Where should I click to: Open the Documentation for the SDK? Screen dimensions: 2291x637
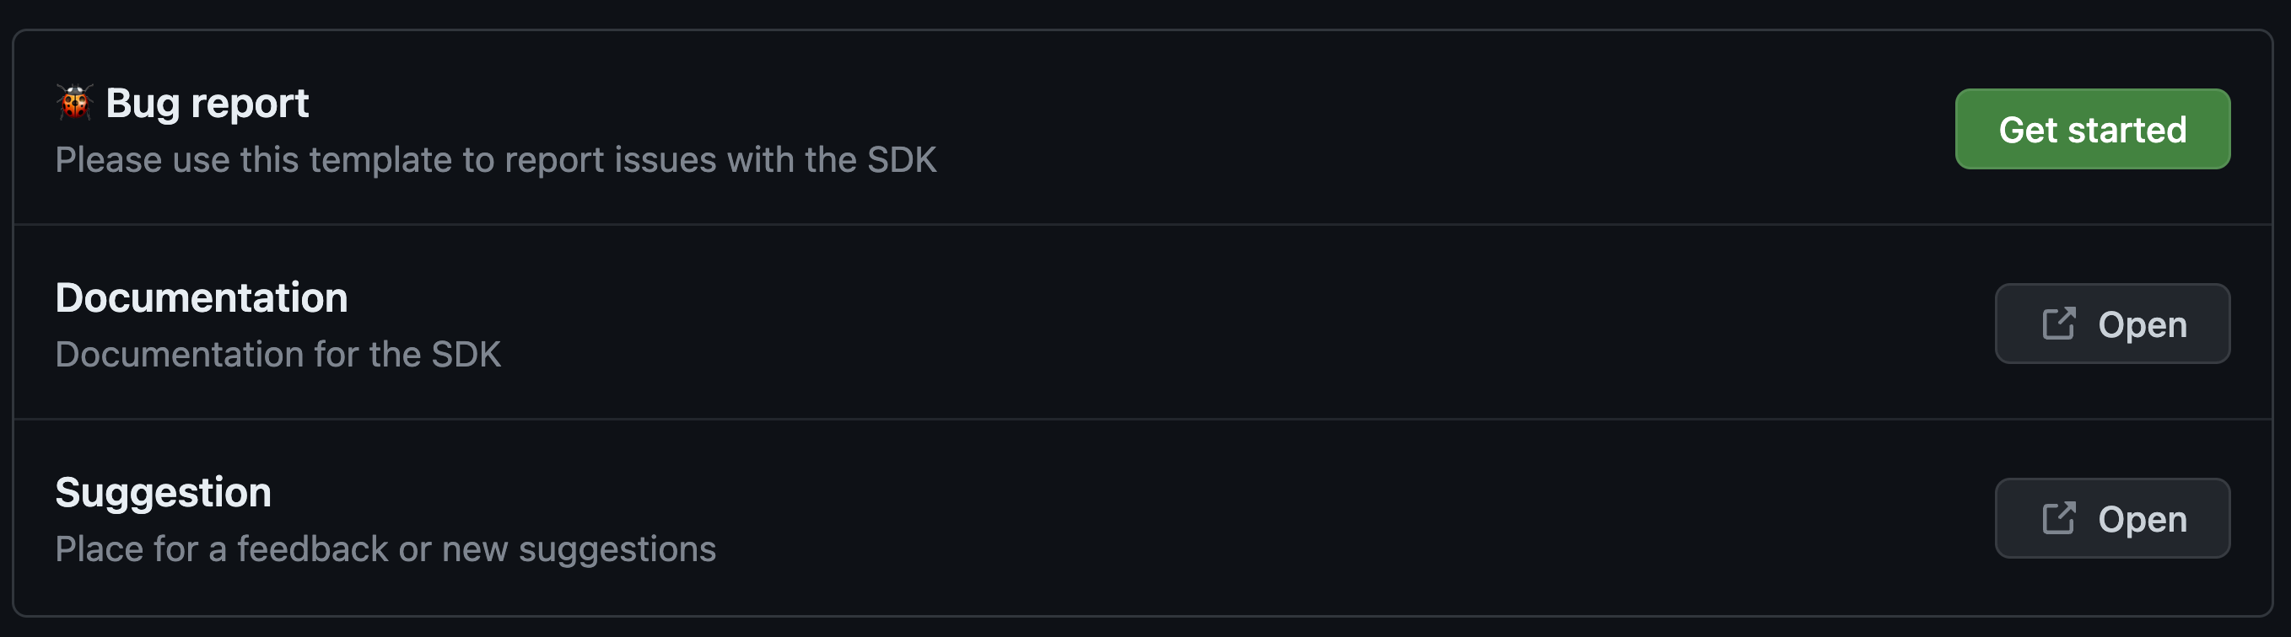pos(2112,324)
